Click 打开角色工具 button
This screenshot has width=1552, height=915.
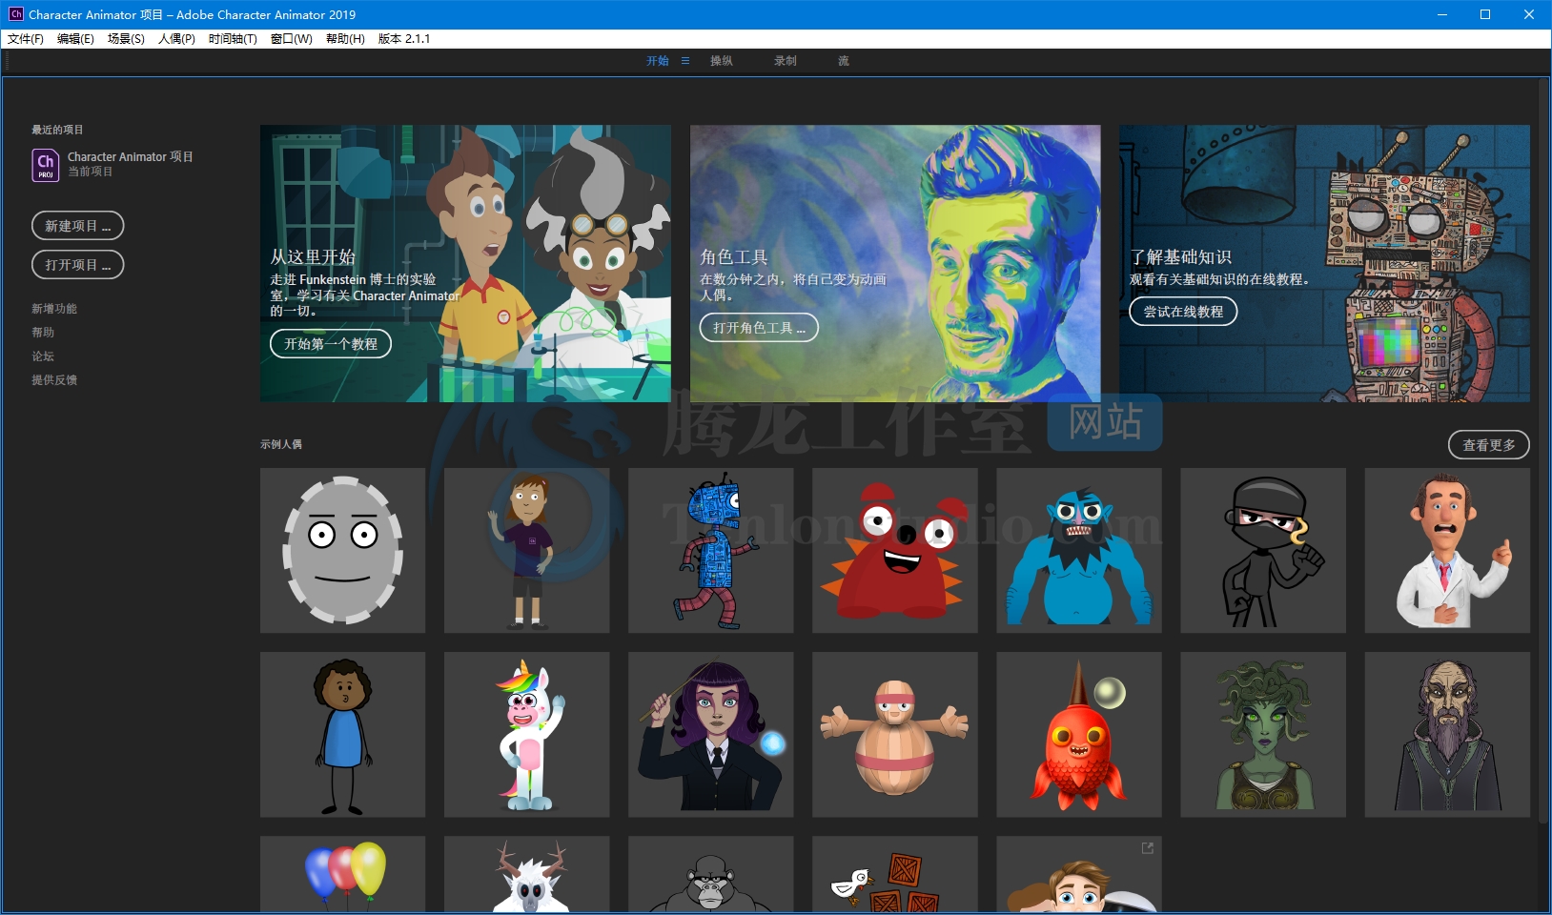coord(759,328)
